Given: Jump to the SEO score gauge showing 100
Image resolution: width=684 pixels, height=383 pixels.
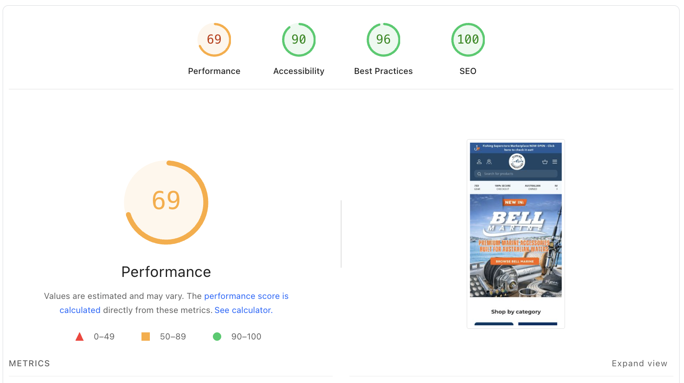Looking at the screenshot, I should click(x=468, y=40).
